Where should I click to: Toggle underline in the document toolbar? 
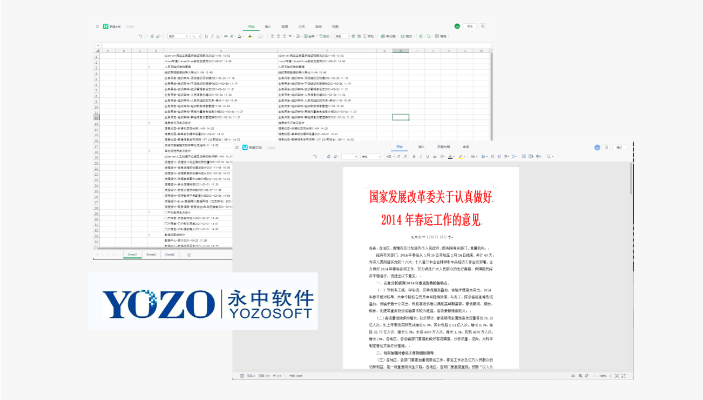tap(427, 156)
